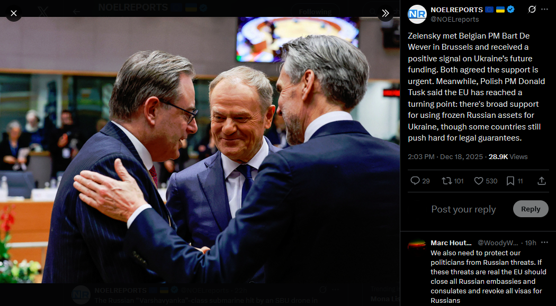Open the 28.9K Views analytics link
Screen dimensions: 556x306
point(508,157)
